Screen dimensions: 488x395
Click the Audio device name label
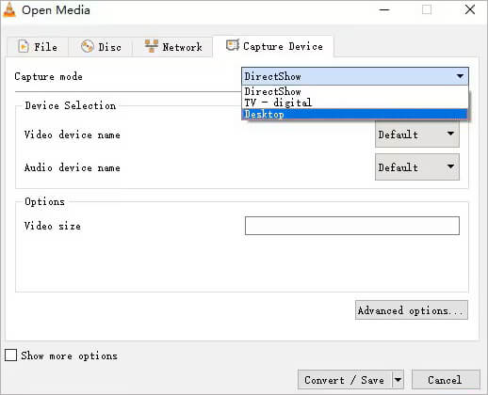tap(73, 167)
